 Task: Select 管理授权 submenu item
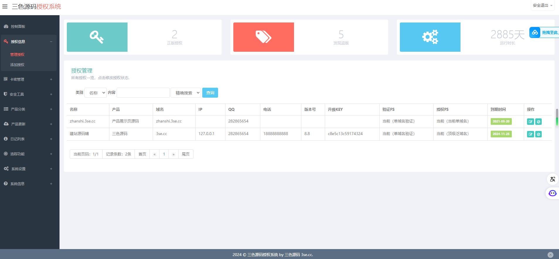[x=17, y=54]
